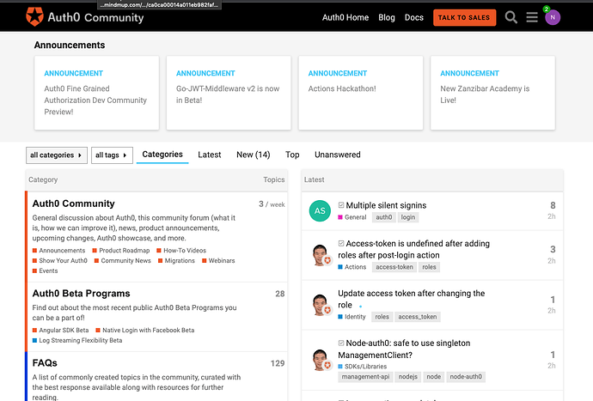The height and width of the screenshot is (401, 593).
Task: Open the Docs link in header
Action: (x=414, y=17)
